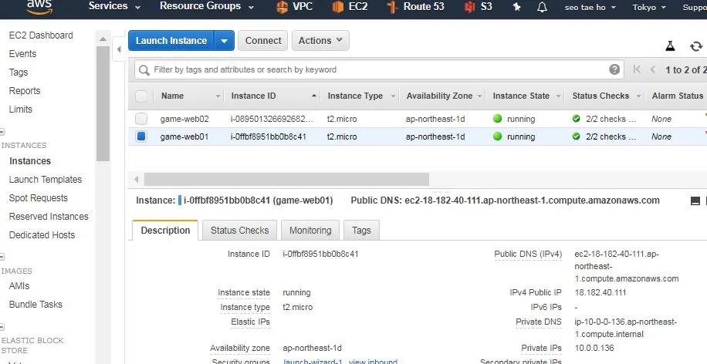This screenshot has height=364, width=707.
Task: Open the seo tae ho account menu
Action: tap(589, 7)
